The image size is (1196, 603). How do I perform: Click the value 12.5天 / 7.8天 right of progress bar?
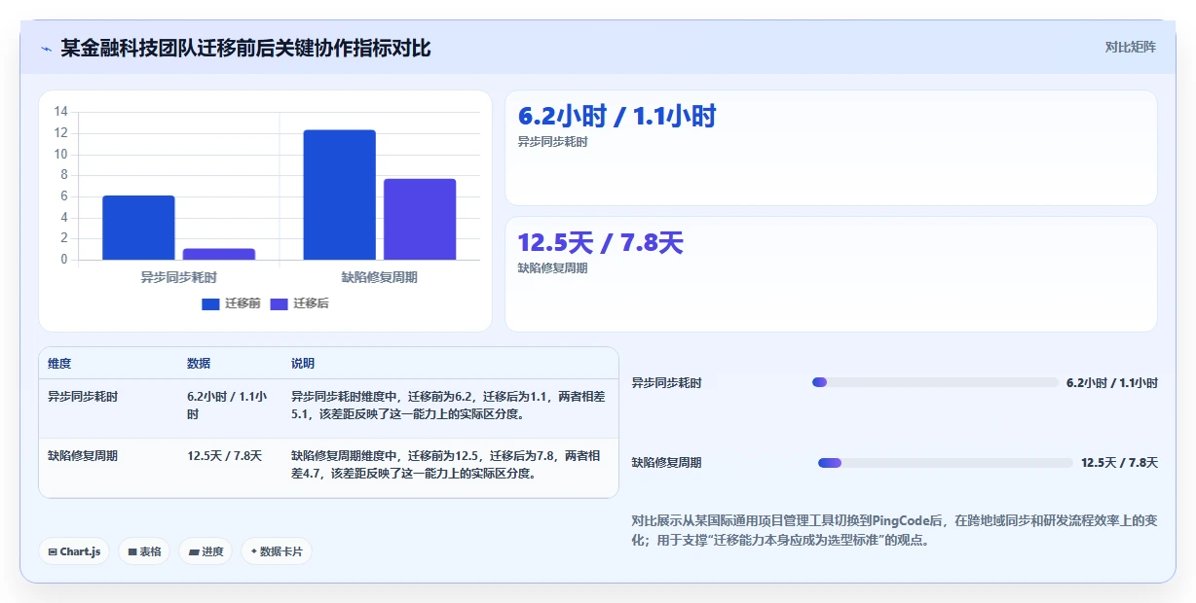tap(1119, 463)
